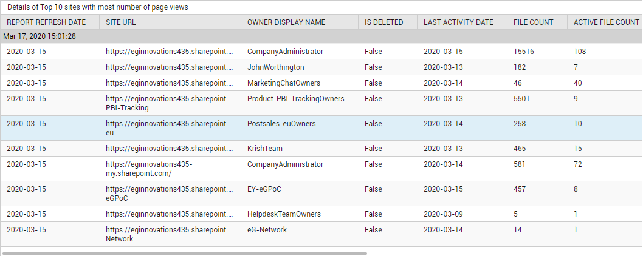The width and height of the screenshot is (643, 256).
Task: Click the HelpdeskTeamOwners owner cell
Action: pyautogui.click(x=284, y=214)
